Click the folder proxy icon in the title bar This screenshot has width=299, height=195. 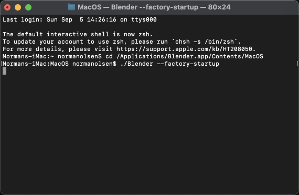[71, 7]
